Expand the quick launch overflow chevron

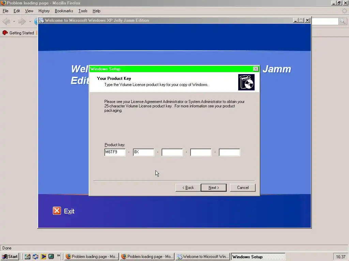[x=59, y=256]
